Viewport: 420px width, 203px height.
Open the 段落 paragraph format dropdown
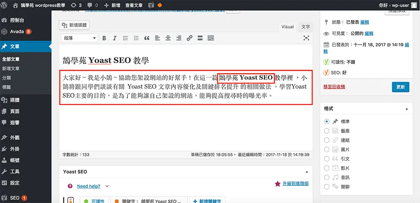pyautogui.click(x=79, y=38)
